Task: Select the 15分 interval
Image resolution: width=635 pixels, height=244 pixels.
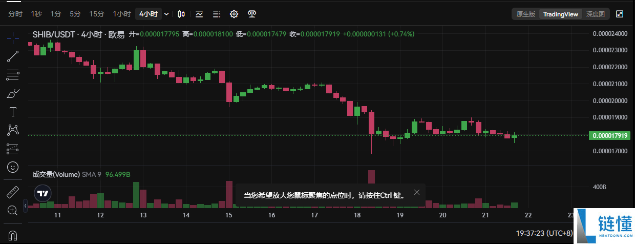Action: tap(96, 14)
